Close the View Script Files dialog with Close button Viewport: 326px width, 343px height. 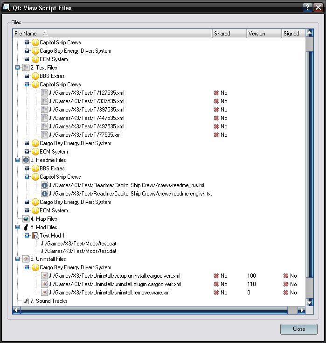pyautogui.click(x=298, y=329)
